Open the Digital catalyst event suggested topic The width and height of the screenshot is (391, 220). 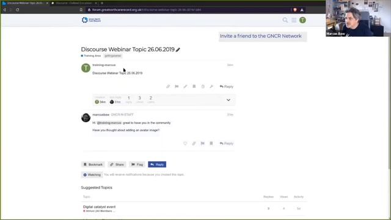pos(99,207)
